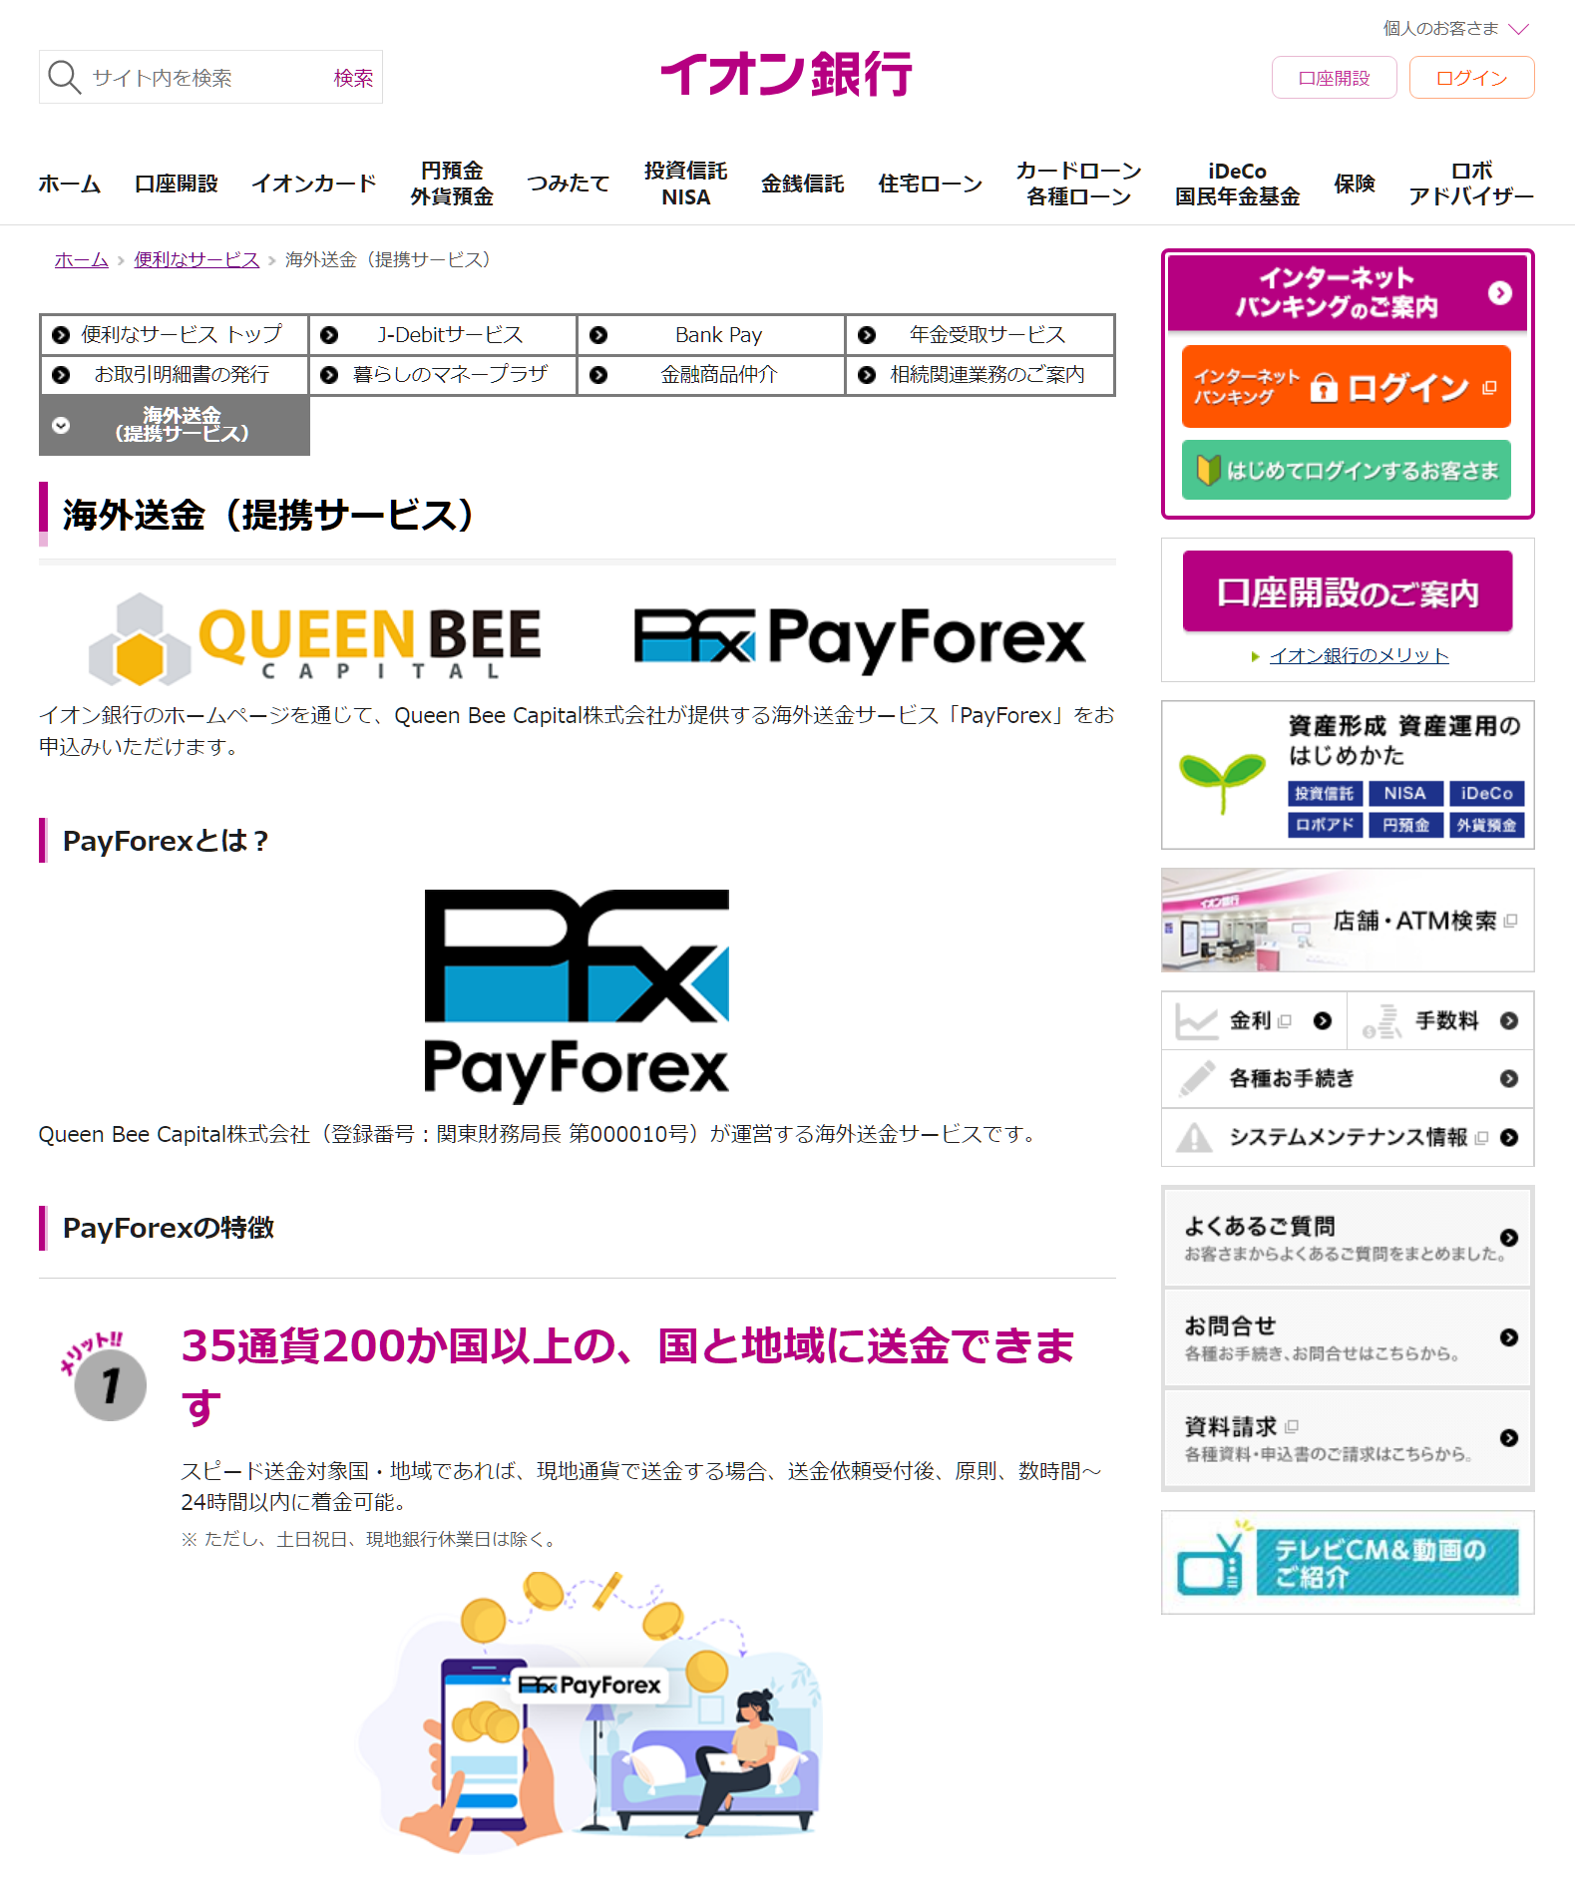
Task: Open the イオン銀行のメリット link
Action: (x=1359, y=656)
